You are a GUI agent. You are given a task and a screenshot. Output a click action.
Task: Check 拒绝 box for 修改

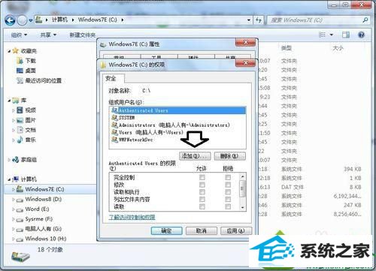point(228,185)
